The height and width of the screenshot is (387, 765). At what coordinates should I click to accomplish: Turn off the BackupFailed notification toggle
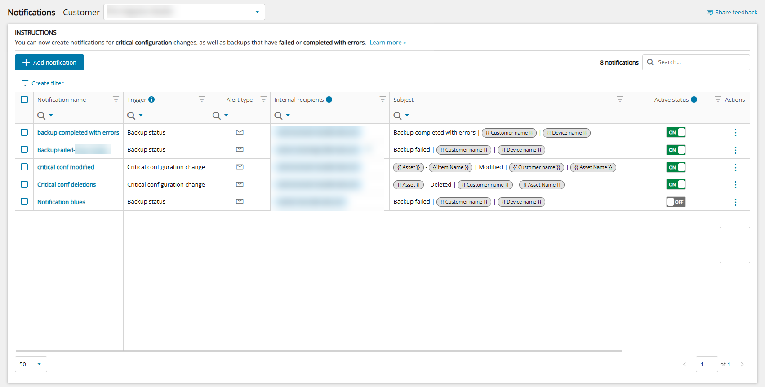676,150
